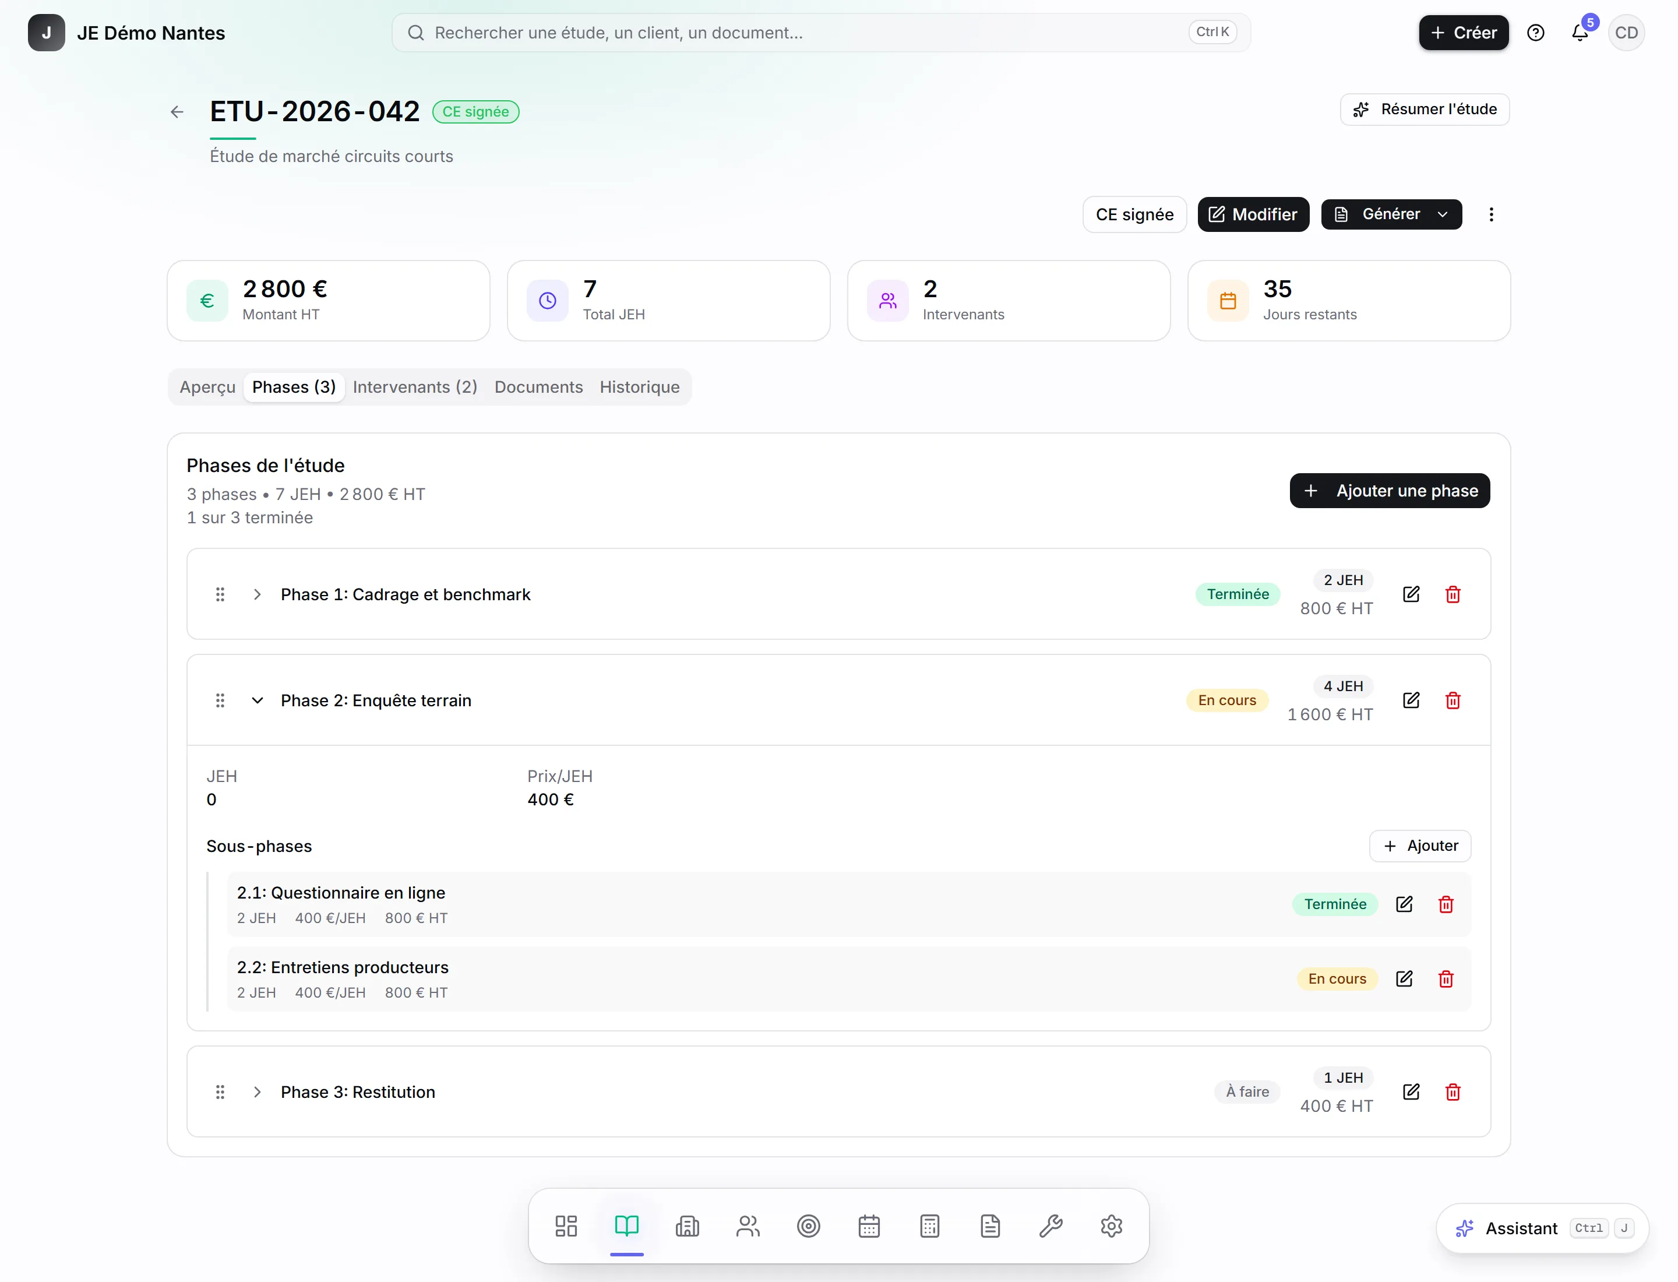Click the 35 Jours restants card
This screenshot has width=1678, height=1282.
tap(1349, 301)
